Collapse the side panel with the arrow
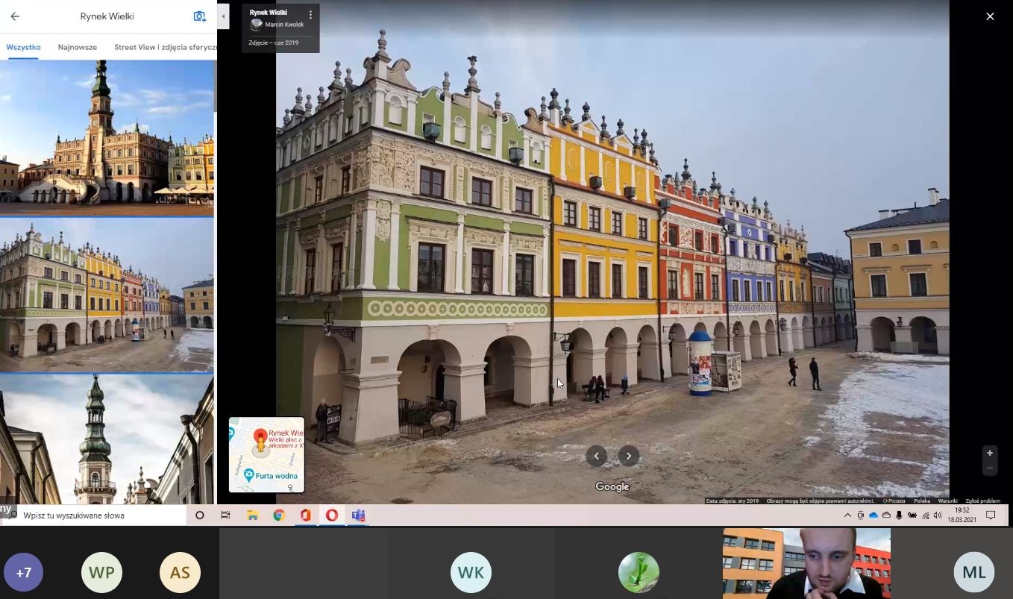1013x599 pixels. (x=223, y=16)
